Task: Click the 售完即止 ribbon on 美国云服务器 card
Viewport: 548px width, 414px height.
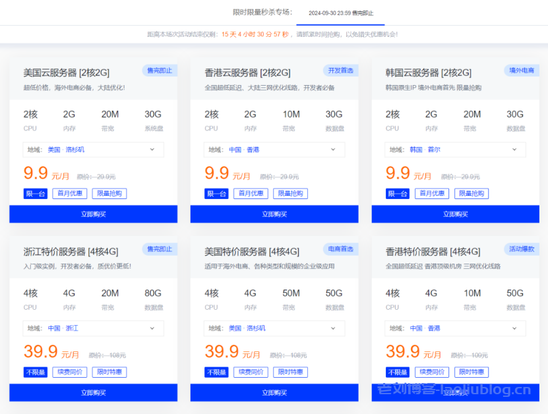Action: click(158, 70)
